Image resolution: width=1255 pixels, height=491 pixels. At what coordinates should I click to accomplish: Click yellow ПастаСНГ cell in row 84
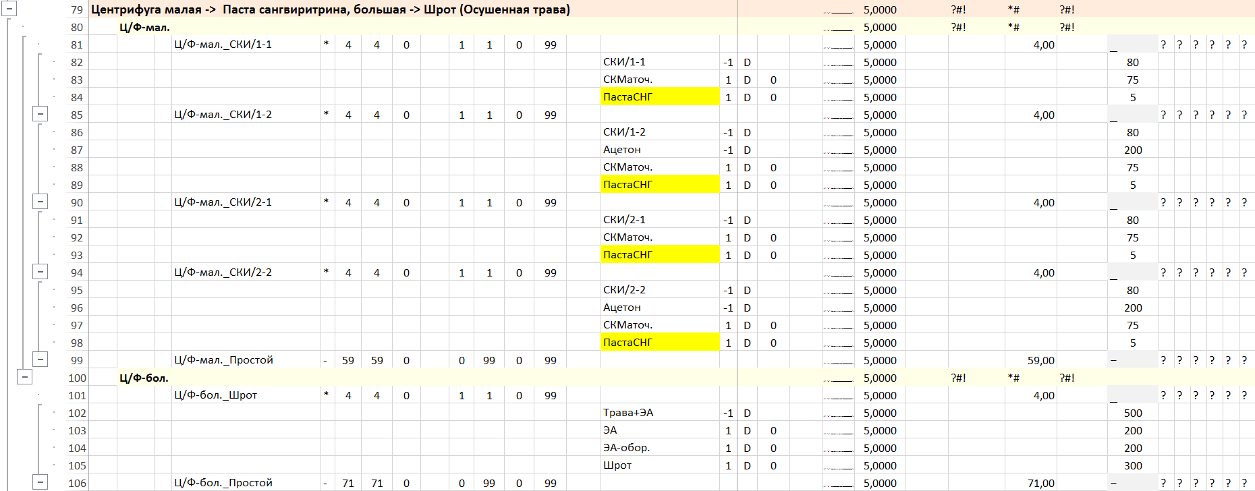coord(659,97)
